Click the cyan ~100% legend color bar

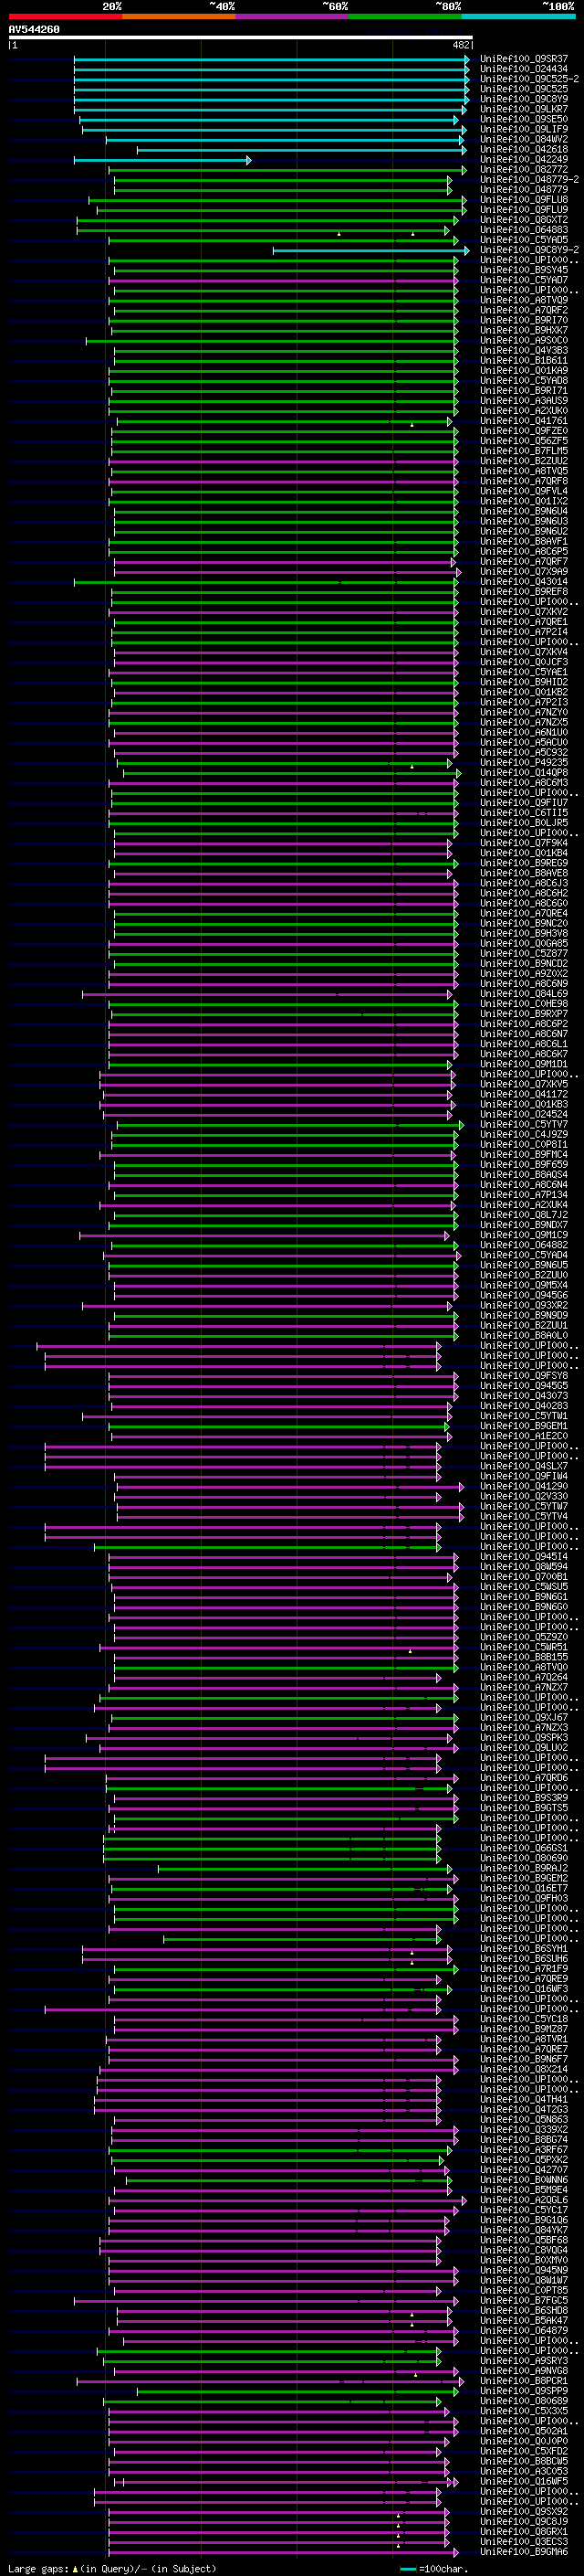pyautogui.click(x=518, y=16)
